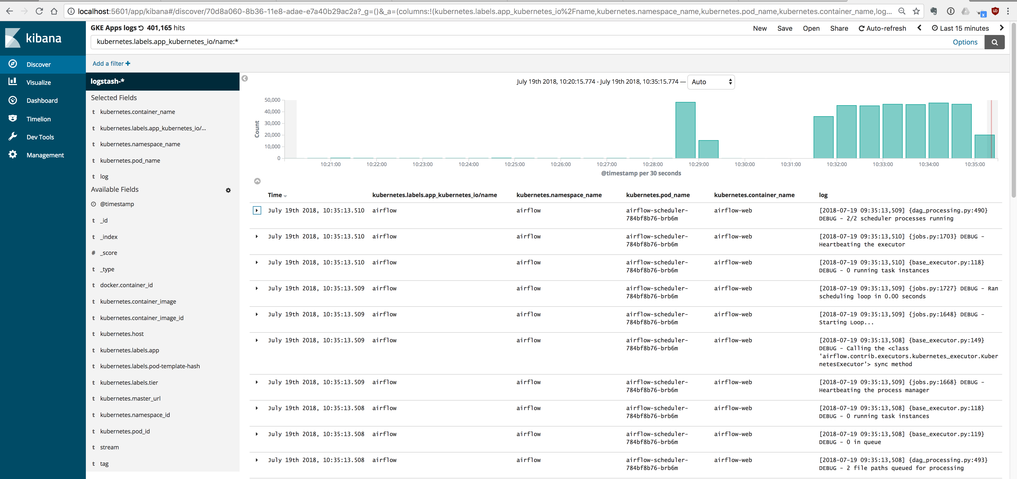Collapse the fields sidebar arrow
This screenshot has width=1017, height=479.
[245, 79]
